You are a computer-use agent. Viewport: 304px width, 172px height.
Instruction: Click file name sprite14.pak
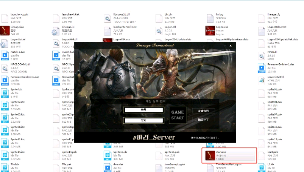point(69,152)
